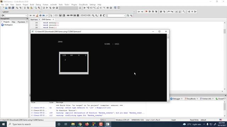Click the weather widget showing Light rain
The height and width of the screenshot is (127, 227).
[192, 124]
